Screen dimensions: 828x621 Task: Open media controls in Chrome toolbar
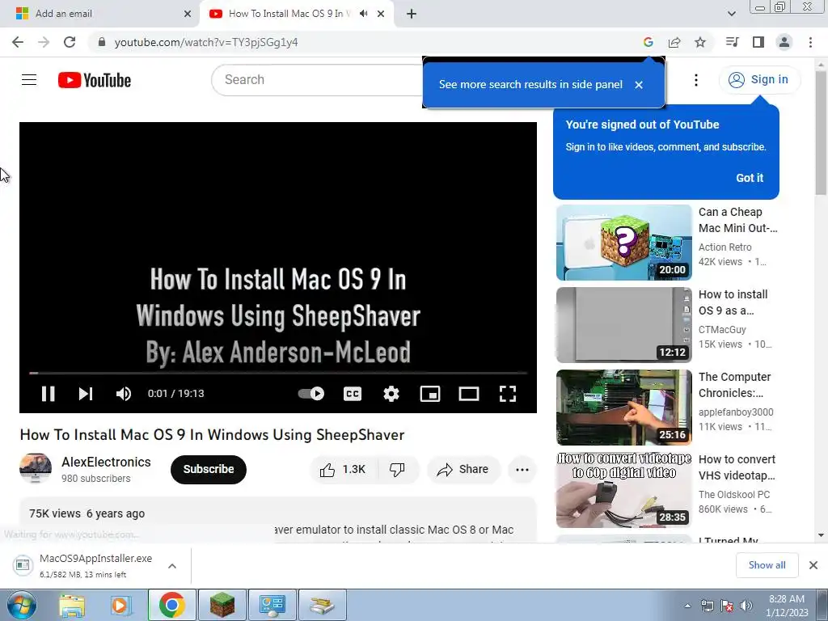pos(732,42)
